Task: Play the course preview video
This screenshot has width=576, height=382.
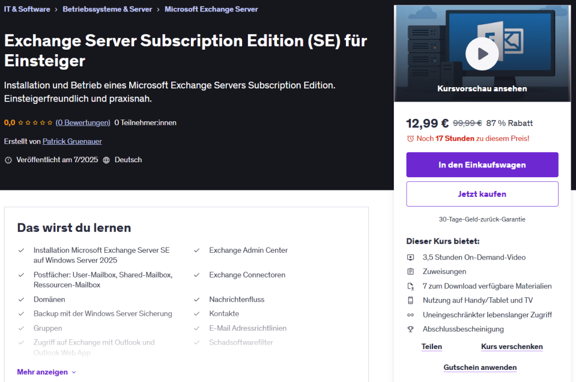Action: click(482, 54)
